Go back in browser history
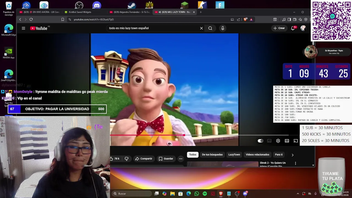 pyautogui.click(x=20, y=19)
